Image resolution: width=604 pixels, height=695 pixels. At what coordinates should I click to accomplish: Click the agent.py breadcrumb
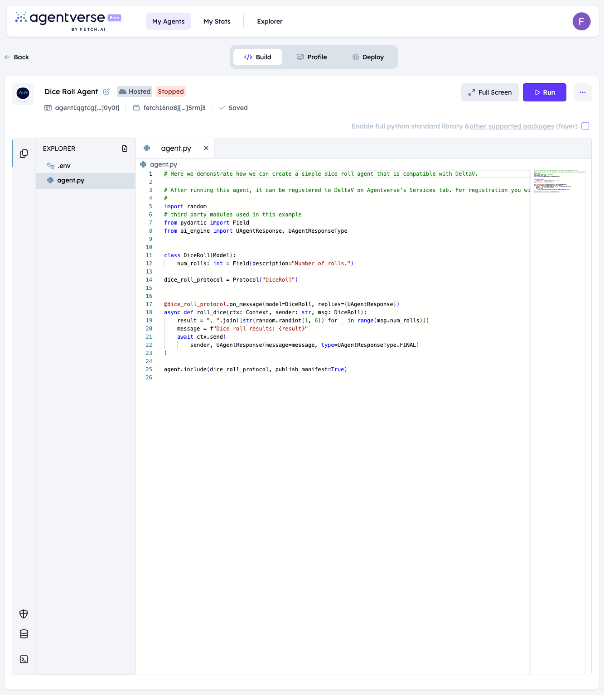point(159,164)
